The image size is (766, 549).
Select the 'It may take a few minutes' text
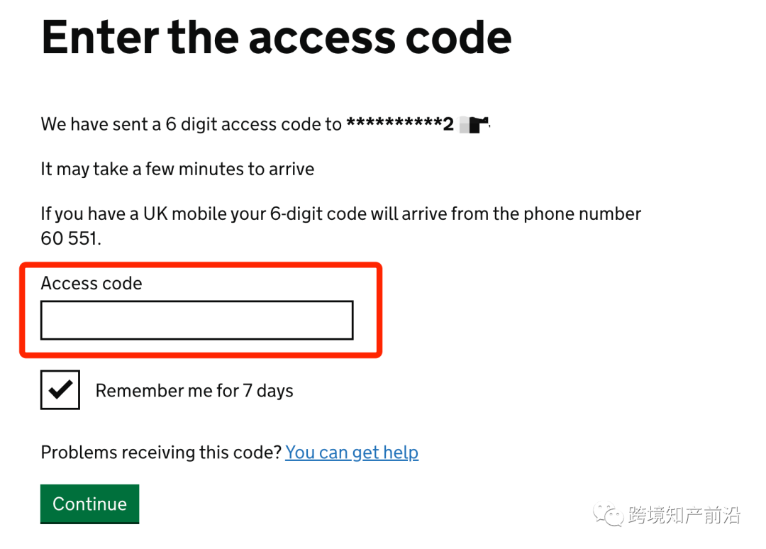pyautogui.click(x=178, y=169)
